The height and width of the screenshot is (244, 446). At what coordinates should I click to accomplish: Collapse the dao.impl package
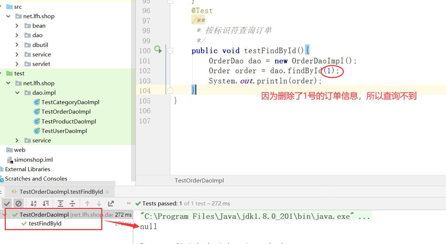click(17, 93)
